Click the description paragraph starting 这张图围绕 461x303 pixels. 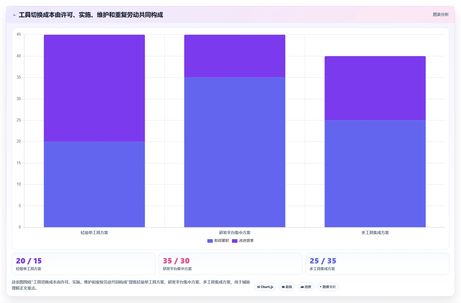(131, 285)
